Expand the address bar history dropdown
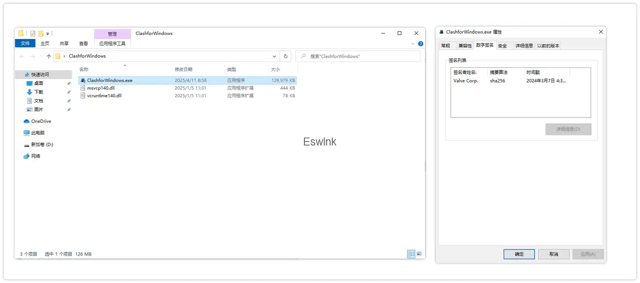This screenshot has width=640, height=283. point(275,56)
